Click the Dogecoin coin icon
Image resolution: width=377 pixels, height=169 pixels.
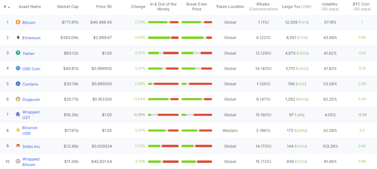pyautogui.click(x=18, y=99)
